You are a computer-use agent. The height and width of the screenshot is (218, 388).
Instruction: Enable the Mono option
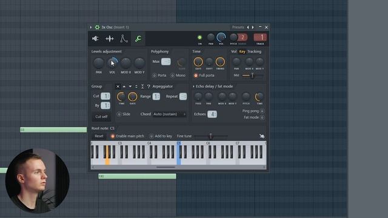(x=172, y=75)
